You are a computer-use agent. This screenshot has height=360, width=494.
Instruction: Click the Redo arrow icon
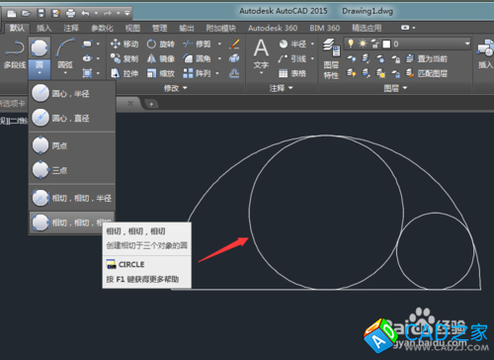108,14
